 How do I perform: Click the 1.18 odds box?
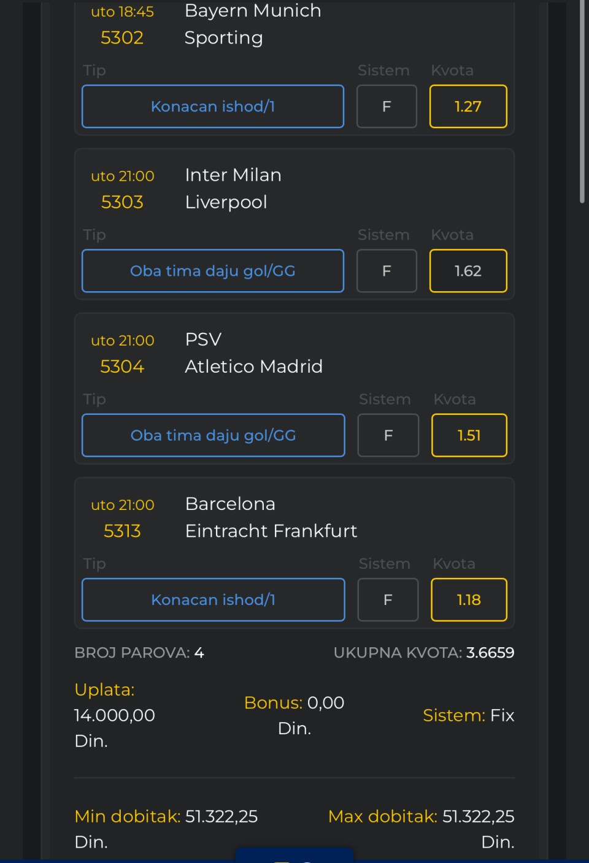[x=469, y=599]
